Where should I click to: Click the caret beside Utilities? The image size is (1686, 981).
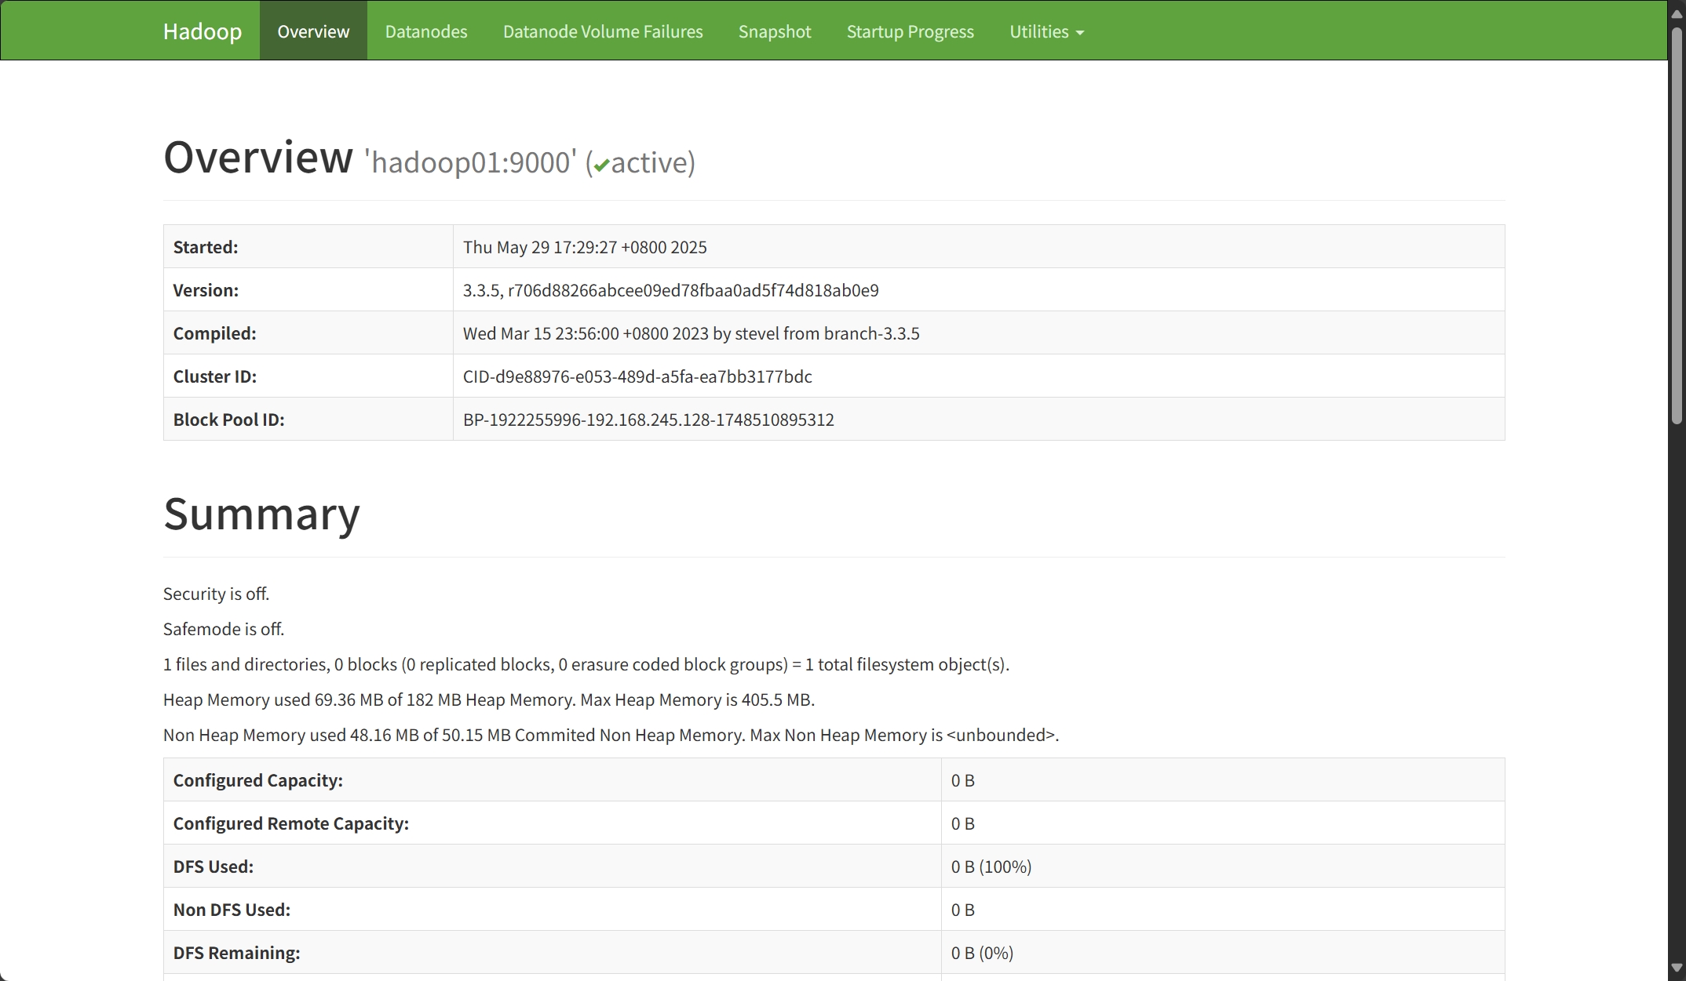[1080, 33]
